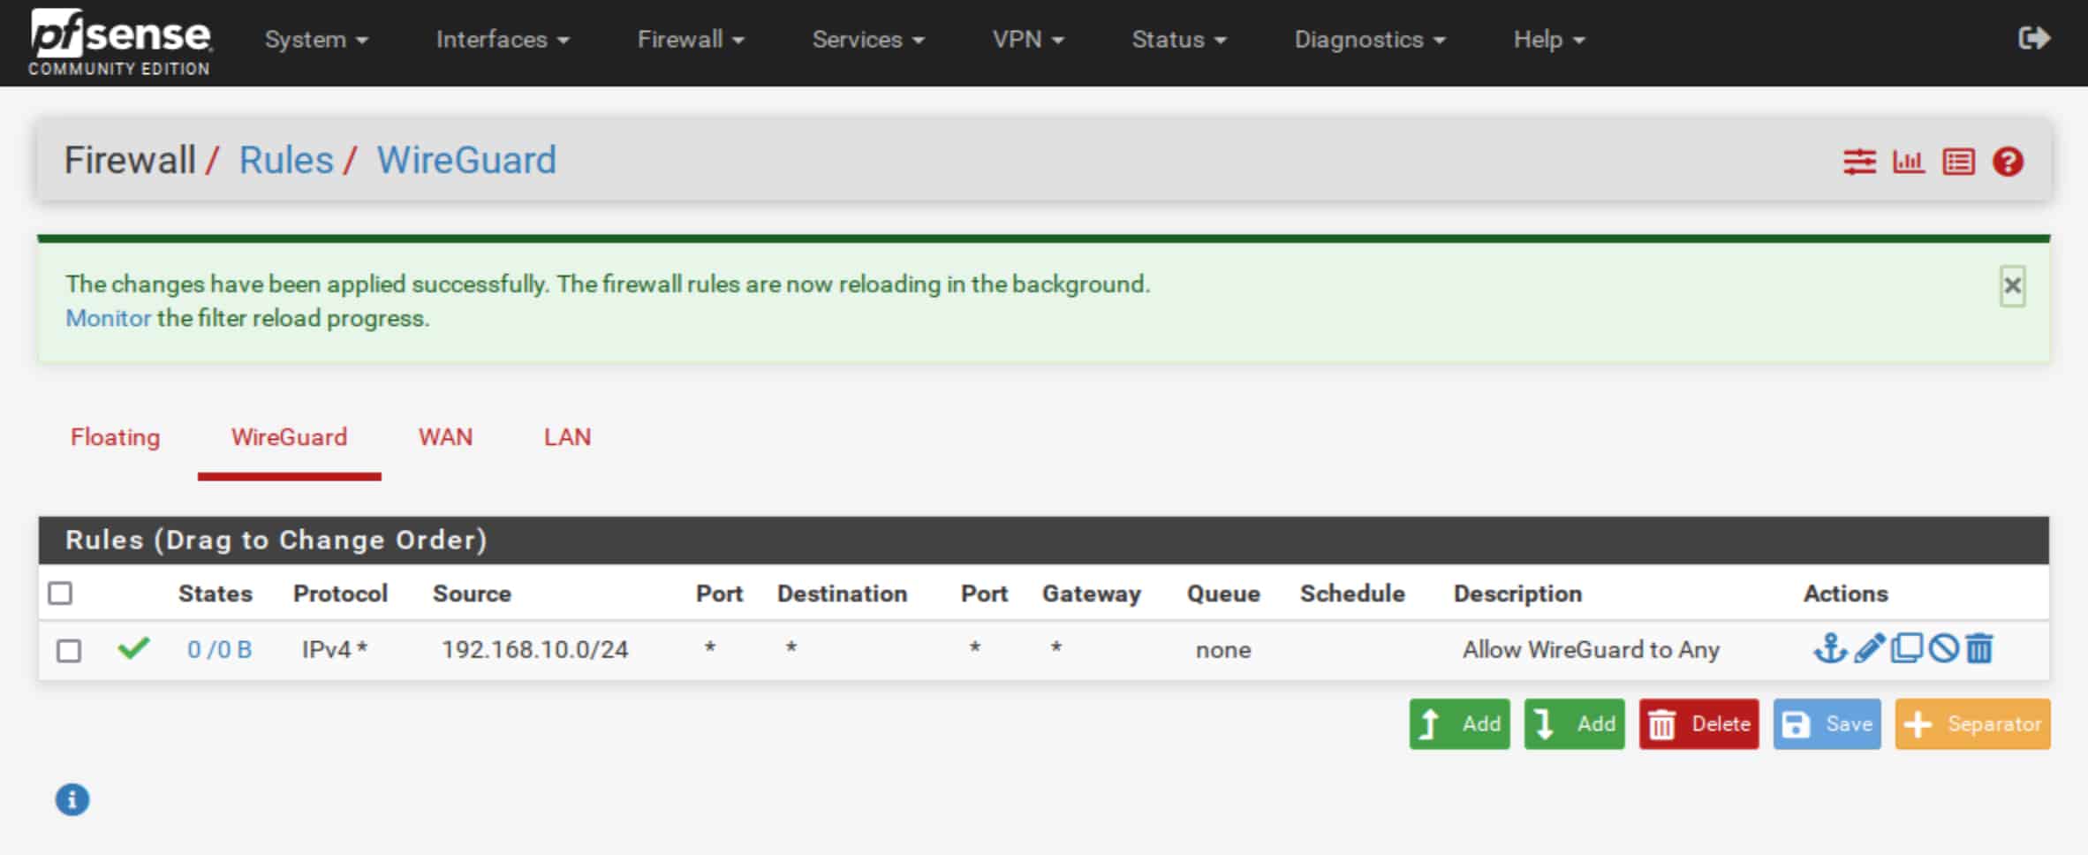Open the rule filter sliders icon
Image resolution: width=2088 pixels, height=855 pixels.
click(x=1859, y=162)
